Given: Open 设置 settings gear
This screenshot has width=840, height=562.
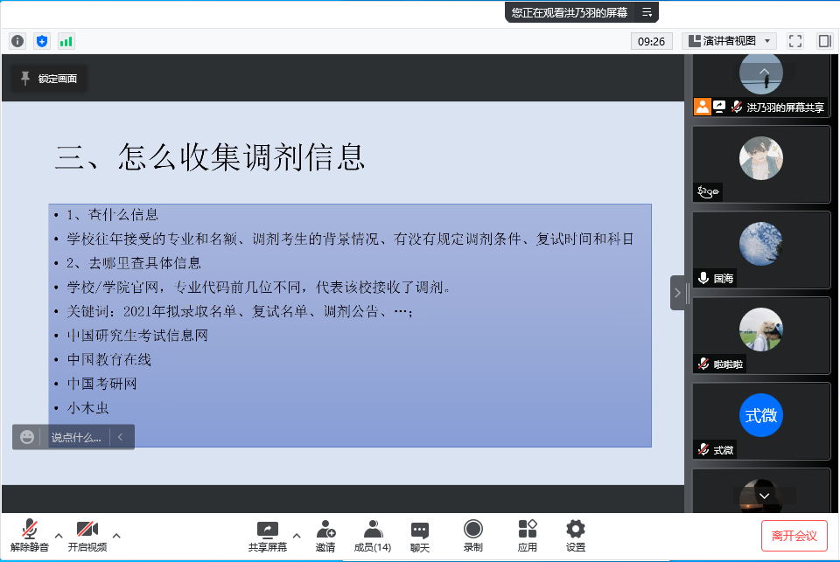Looking at the screenshot, I should tap(575, 535).
